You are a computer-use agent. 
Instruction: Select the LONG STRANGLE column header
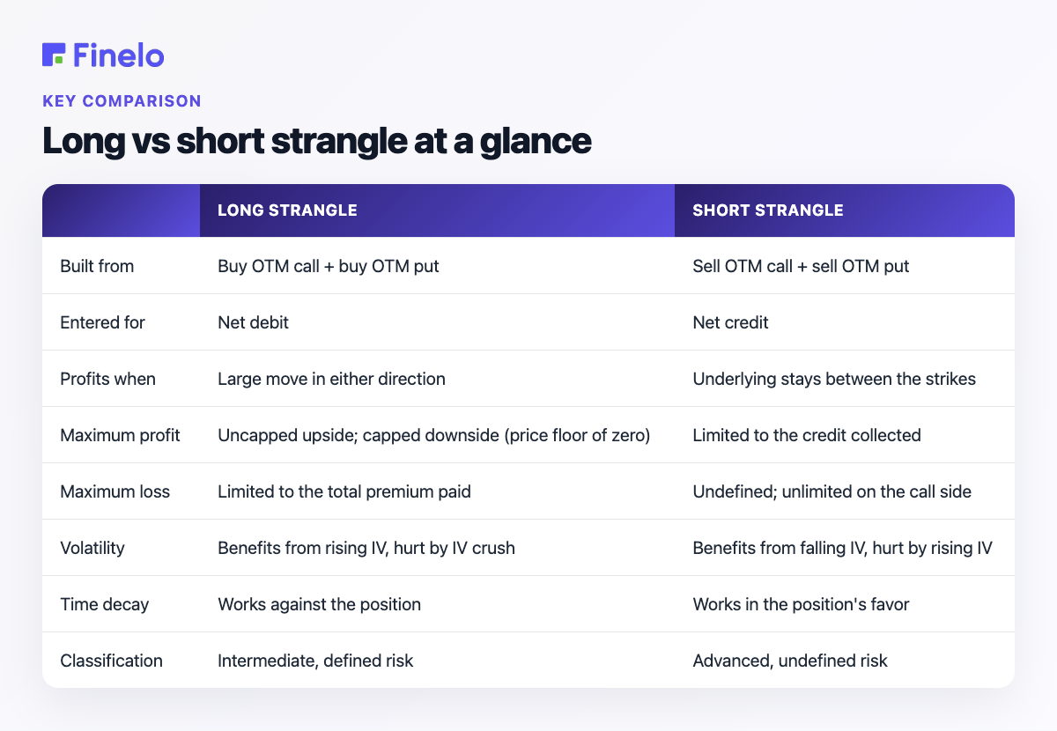click(x=287, y=210)
